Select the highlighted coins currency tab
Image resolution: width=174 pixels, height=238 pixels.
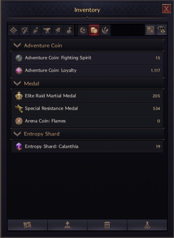(94, 30)
